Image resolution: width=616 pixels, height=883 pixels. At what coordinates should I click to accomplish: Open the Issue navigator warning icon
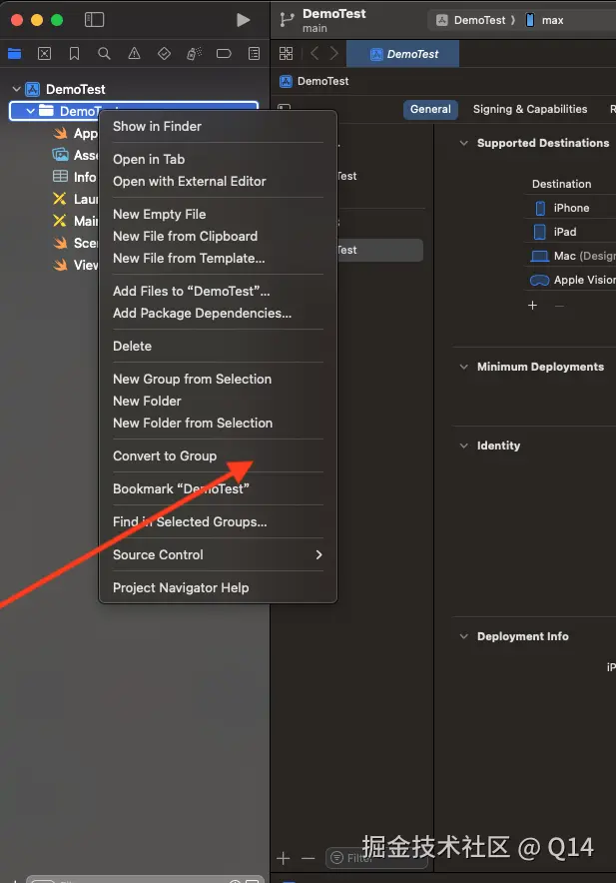(x=134, y=54)
